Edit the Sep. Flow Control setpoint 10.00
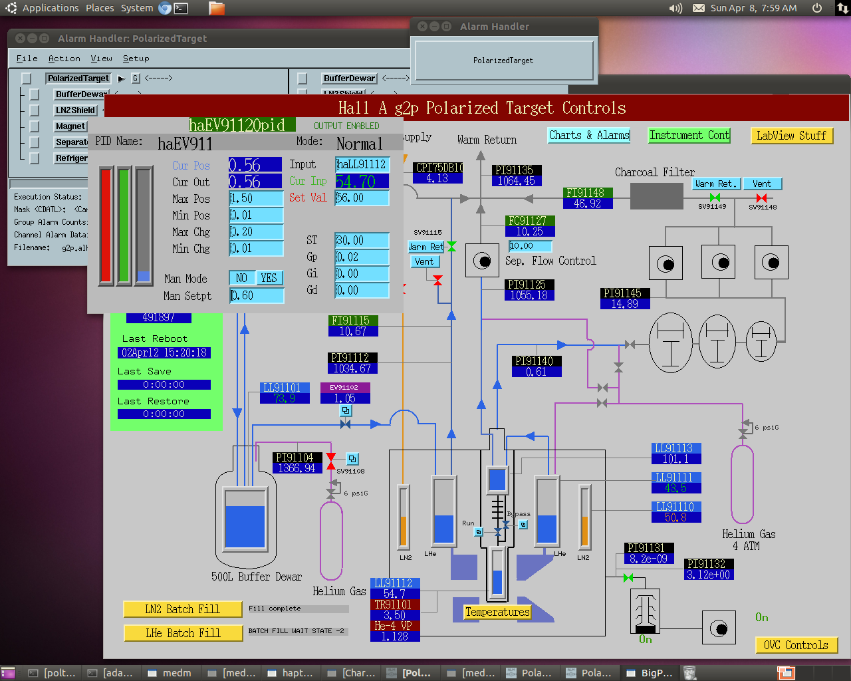 [530, 246]
